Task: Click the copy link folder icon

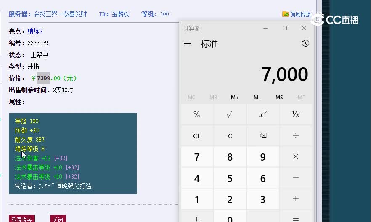Action: tap(285, 14)
